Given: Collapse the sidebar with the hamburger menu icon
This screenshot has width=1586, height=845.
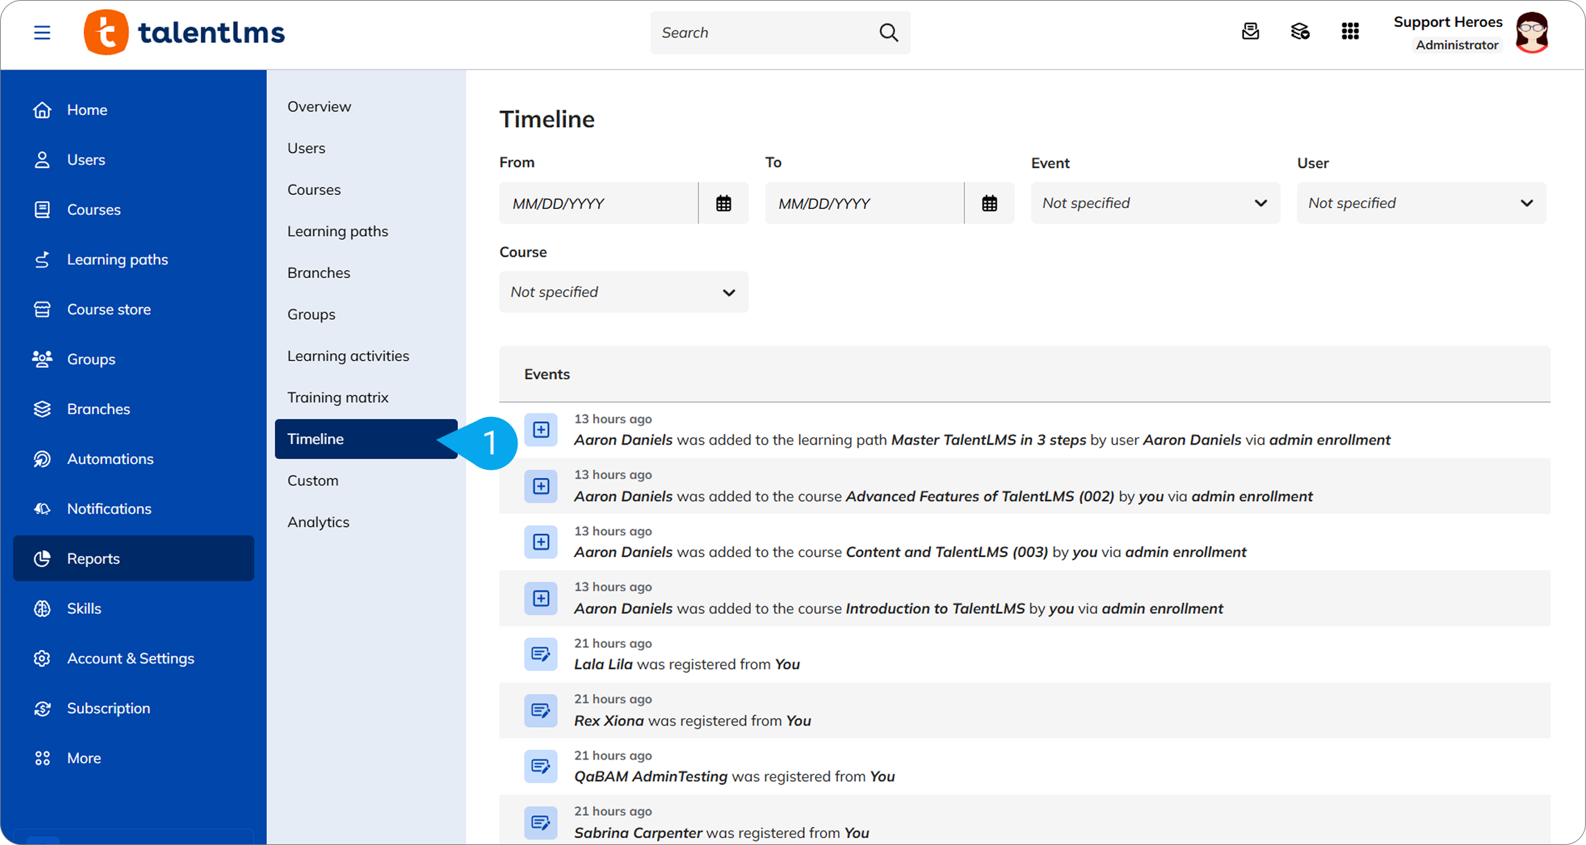Looking at the screenshot, I should pyautogui.click(x=42, y=33).
